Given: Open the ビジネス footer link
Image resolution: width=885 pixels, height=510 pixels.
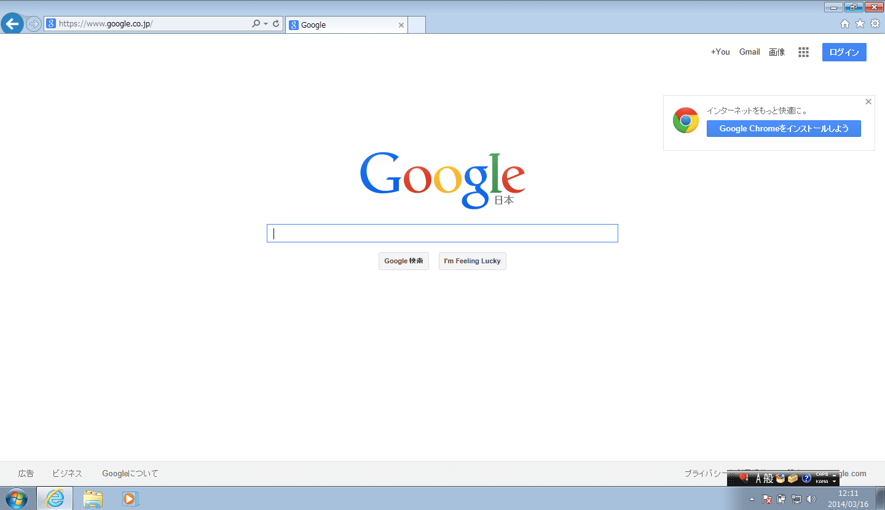Looking at the screenshot, I should point(67,473).
